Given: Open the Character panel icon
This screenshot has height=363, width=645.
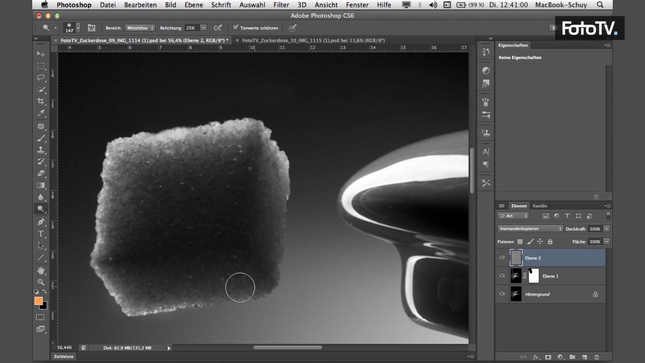Looking at the screenshot, I should [x=486, y=151].
